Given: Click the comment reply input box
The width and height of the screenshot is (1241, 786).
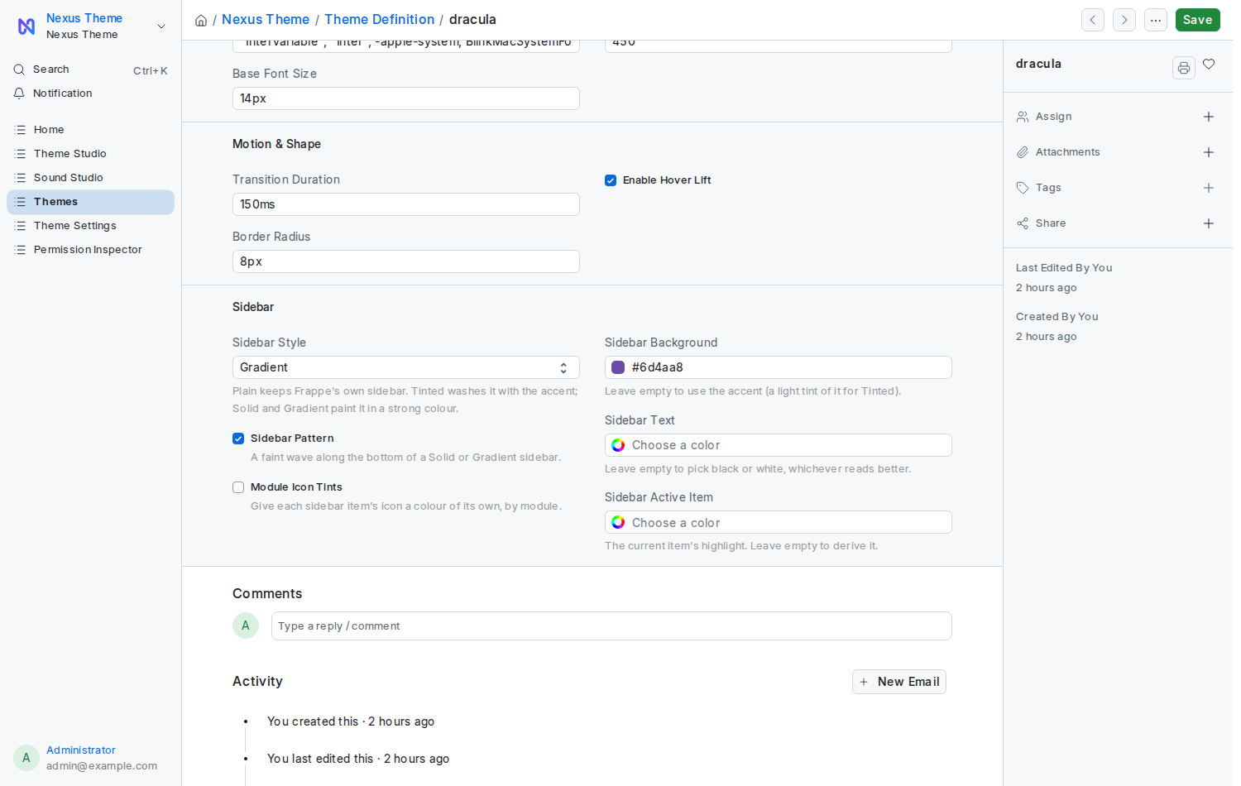Looking at the screenshot, I should coord(611,626).
